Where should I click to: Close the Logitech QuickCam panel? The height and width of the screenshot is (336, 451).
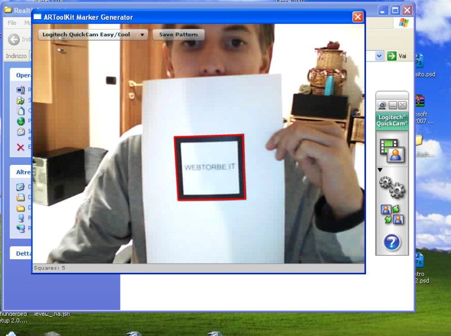point(403,106)
